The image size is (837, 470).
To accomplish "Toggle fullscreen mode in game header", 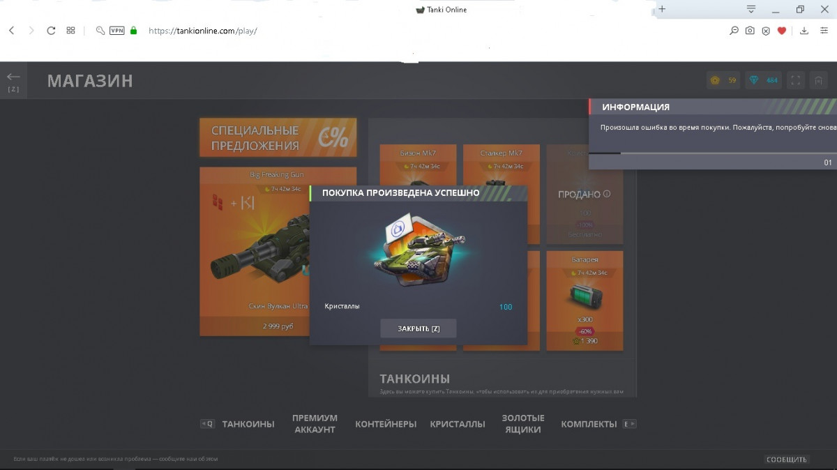I will [x=796, y=80].
